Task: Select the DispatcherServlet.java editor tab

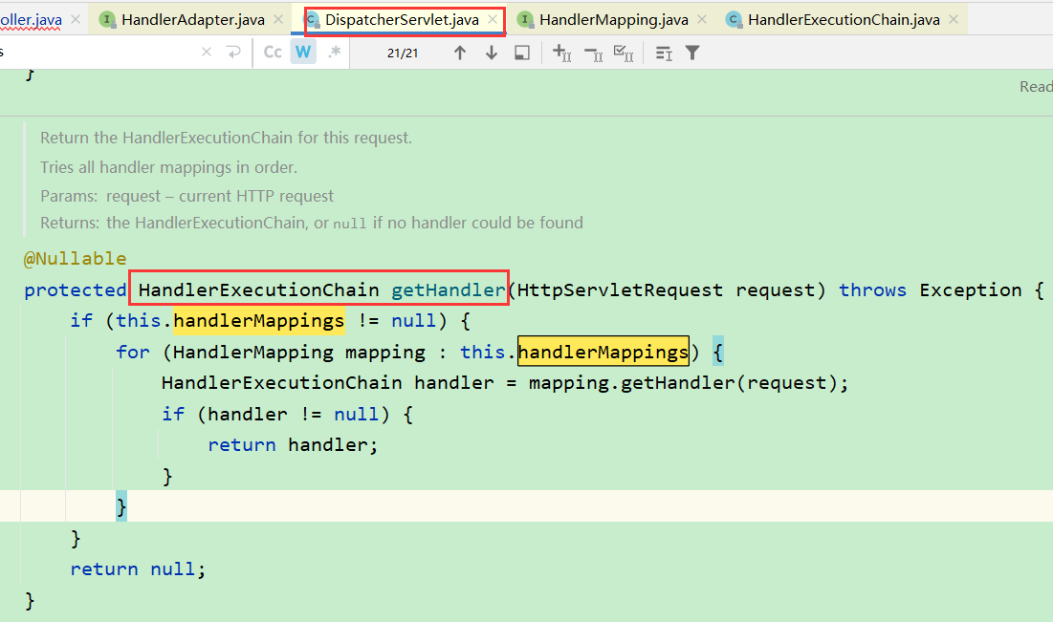Action: click(402, 20)
